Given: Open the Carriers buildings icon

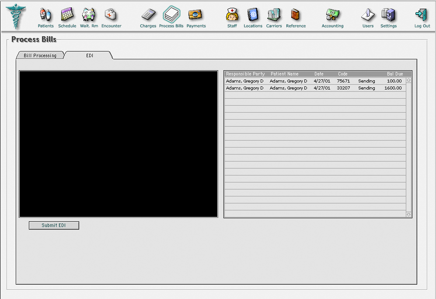Looking at the screenshot, I should (x=274, y=15).
